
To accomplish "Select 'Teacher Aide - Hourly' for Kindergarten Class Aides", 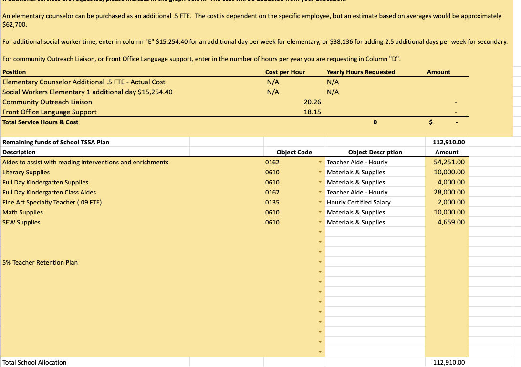I will pyautogui.click(x=375, y=192).
